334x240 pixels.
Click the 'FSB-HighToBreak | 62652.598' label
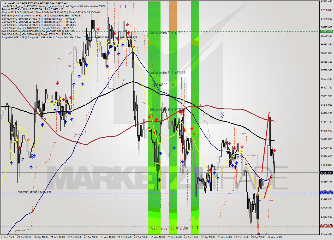(x=34, y=191)
